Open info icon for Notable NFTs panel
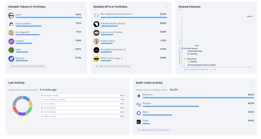 coord(166,7)
